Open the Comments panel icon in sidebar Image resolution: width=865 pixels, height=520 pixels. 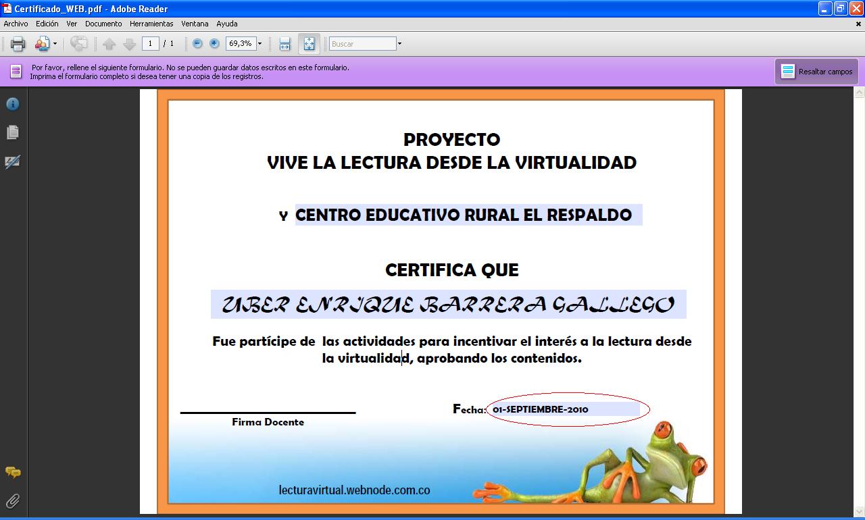coord(13,472)
